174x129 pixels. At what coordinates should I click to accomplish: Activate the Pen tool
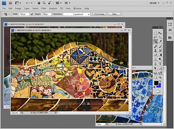(155, 64)
